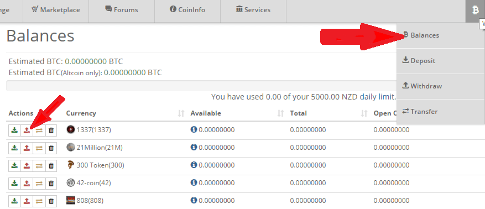Click trash icon for 808 row
This screenshot has width=485, height=209.
(x=51, y=201)
